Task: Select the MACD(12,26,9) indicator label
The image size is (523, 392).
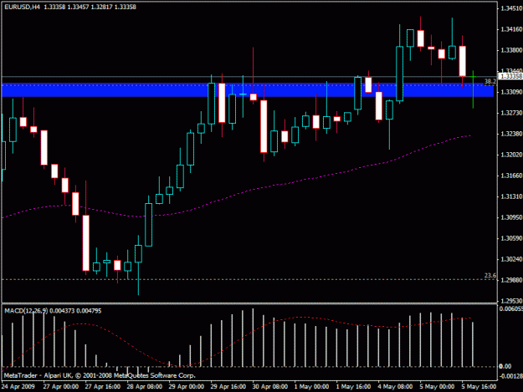Action: (26, 311)
